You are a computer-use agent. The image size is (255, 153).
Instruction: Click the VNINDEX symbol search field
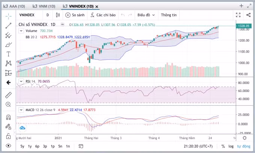pyautogui.click(x=27, y=15)
